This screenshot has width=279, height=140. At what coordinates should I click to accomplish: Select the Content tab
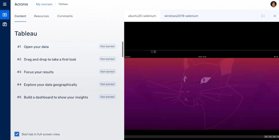pos(20,16)
